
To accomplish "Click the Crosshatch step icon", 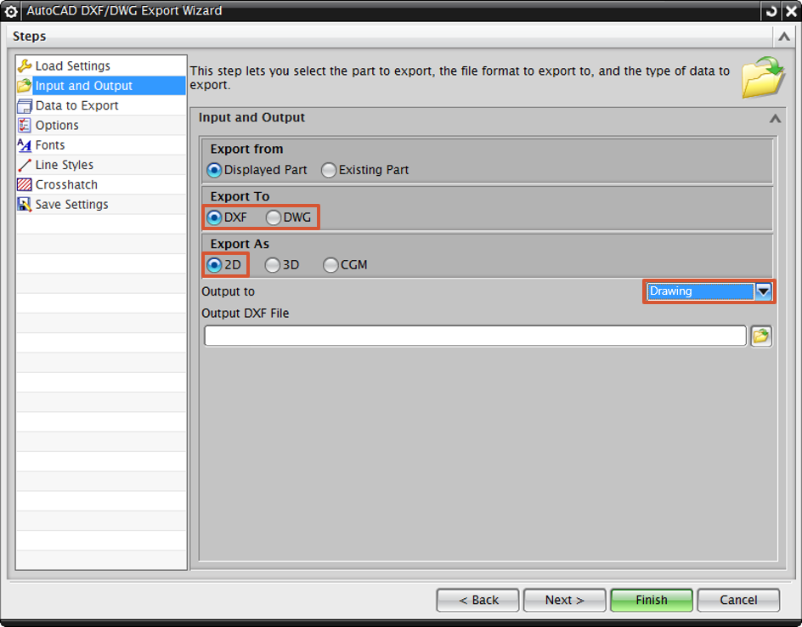I will click(x=25, y=184).
